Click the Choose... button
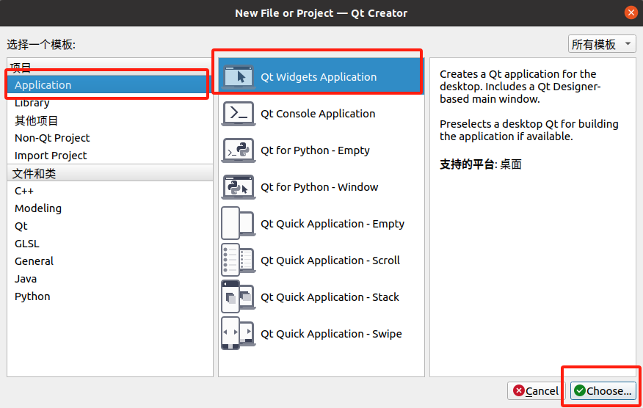The width and height of the screenshot is (643, 408). click(603, 391)
